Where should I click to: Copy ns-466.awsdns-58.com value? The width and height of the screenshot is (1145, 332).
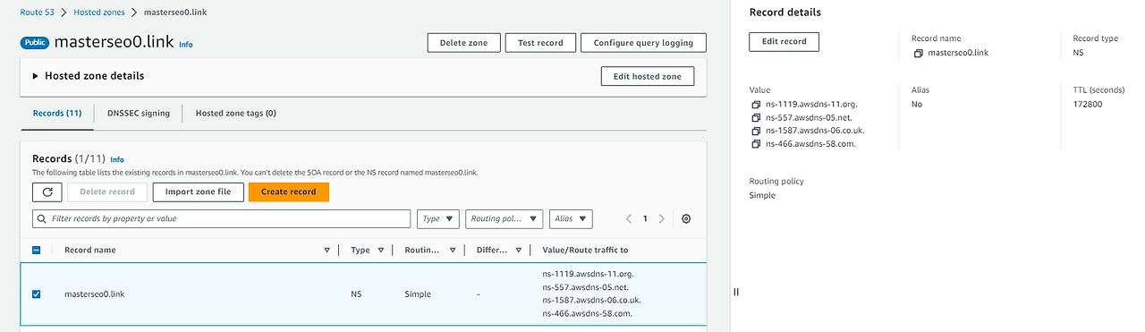click(x=757, y=143)
